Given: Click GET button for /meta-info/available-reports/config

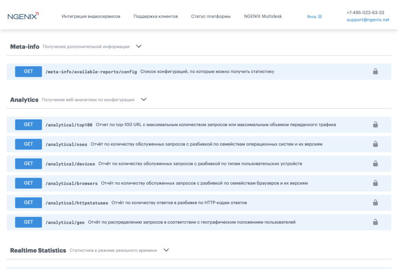Looking at the screenshot, I should click(28, 72).
